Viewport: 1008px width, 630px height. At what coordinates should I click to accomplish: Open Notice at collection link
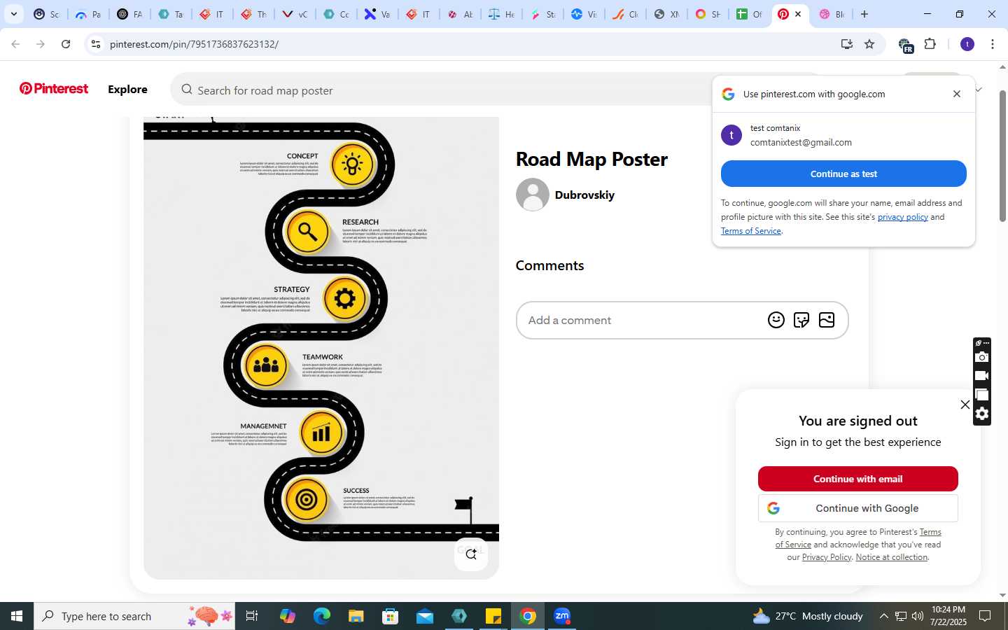(892, 557)
